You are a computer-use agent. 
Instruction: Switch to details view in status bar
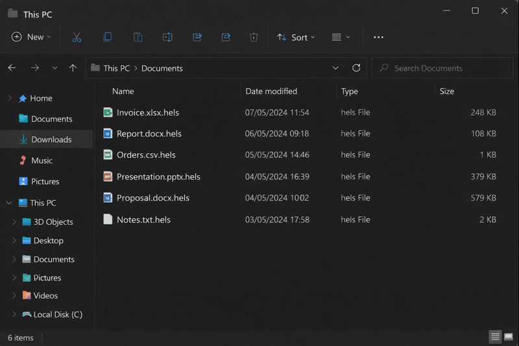[495, 338]
